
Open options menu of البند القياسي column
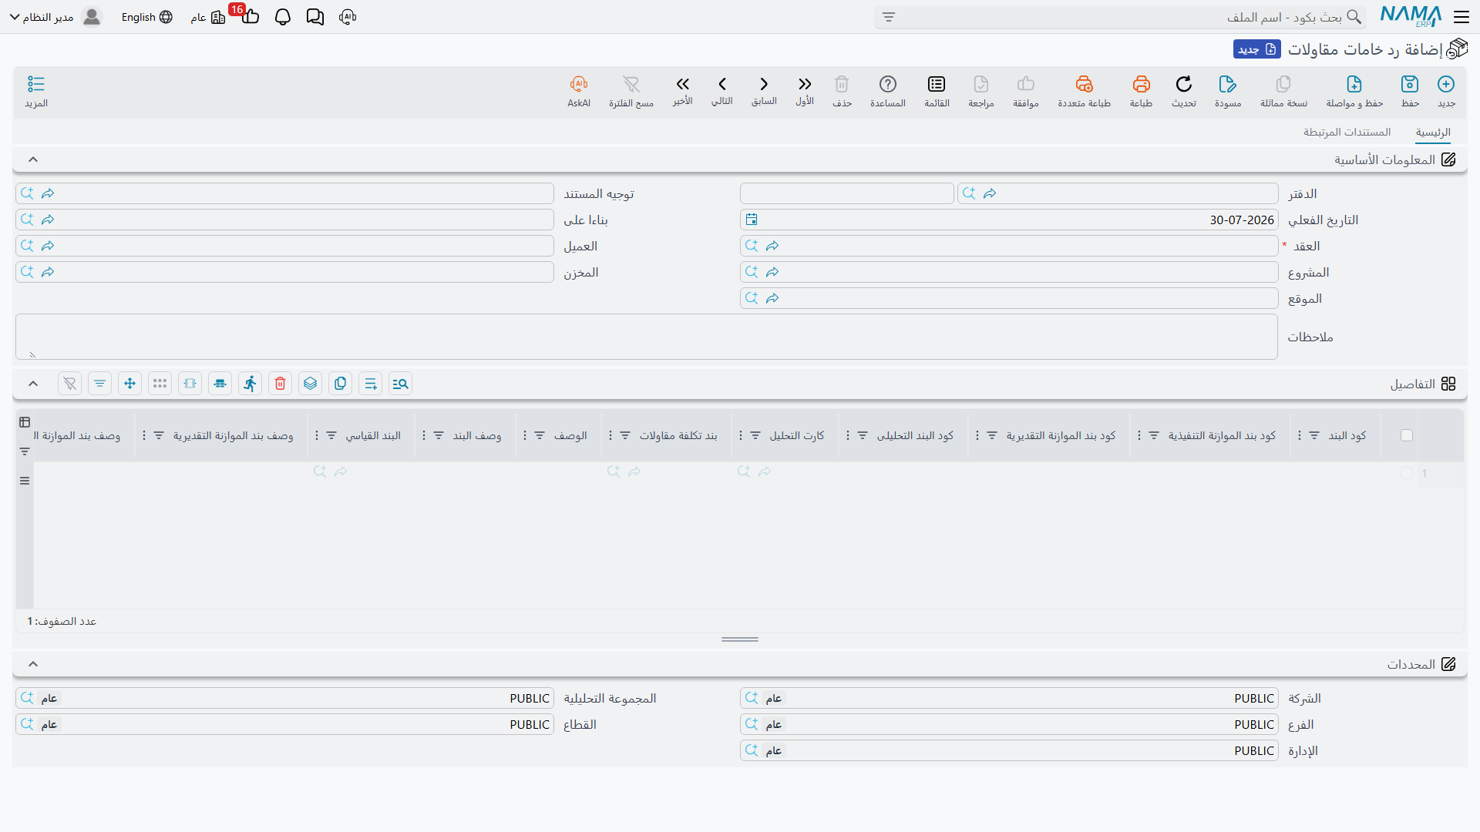316,435
